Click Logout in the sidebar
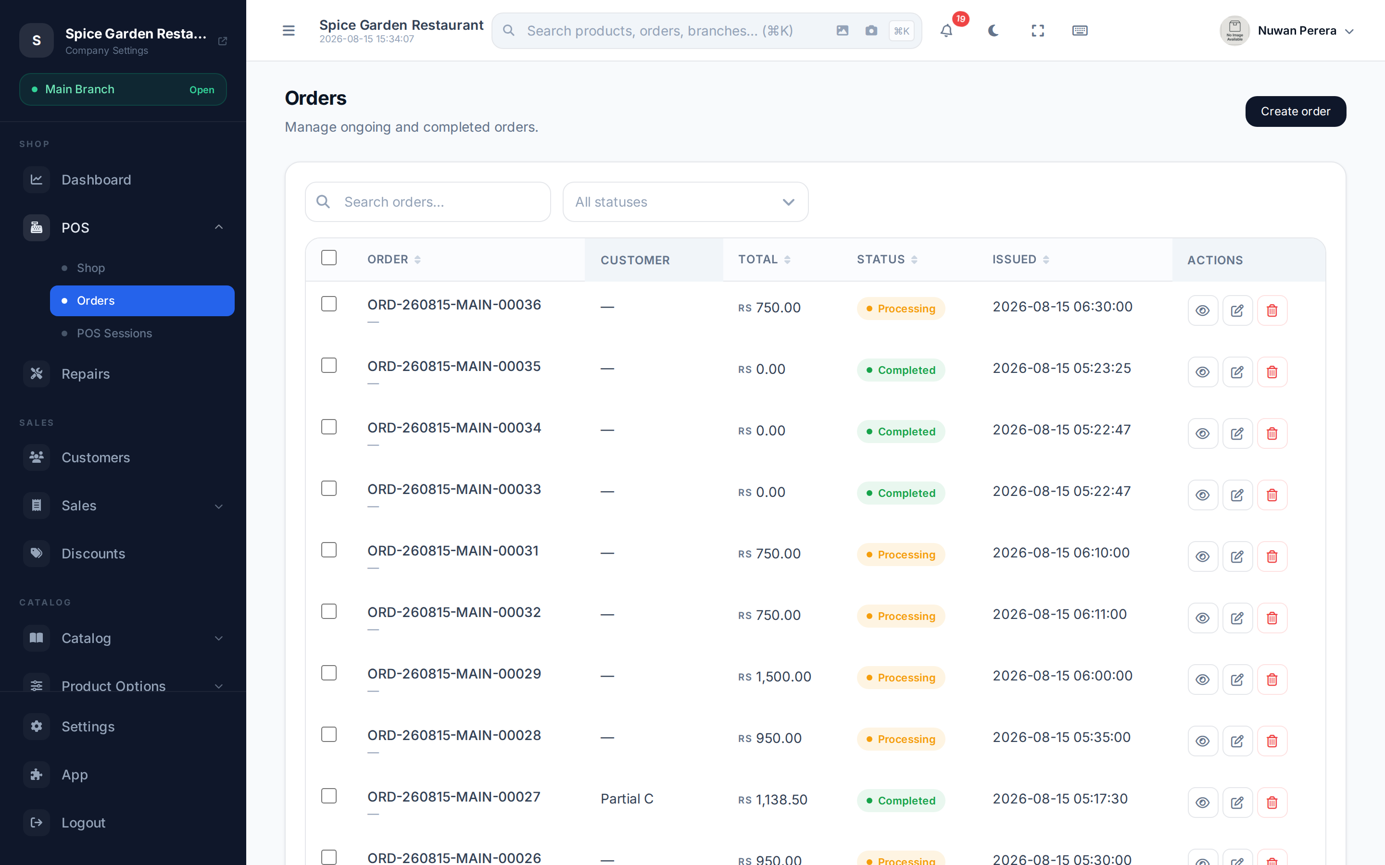1385x865 pixels. tap(123, 822)
